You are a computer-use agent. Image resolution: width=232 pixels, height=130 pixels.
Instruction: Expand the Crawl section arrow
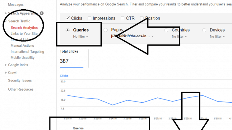tap(6, 73)
